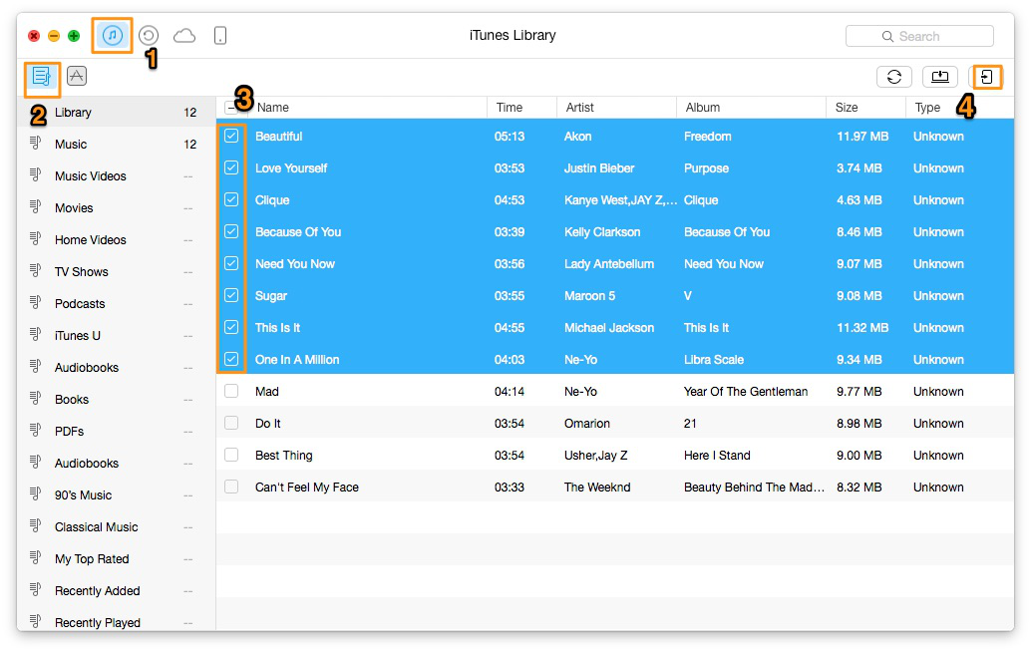Toggle the select-all header checkbox
The height and width of the screenshot is (652, 1031).
(x=230, y=107)
